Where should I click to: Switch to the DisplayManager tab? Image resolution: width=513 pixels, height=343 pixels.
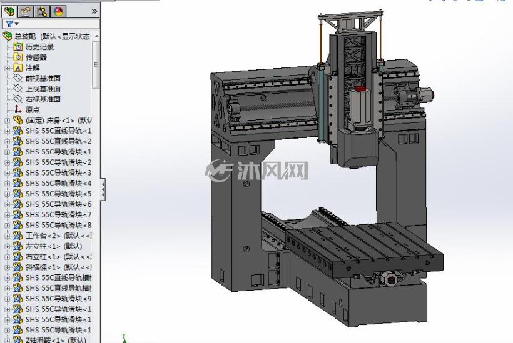(58, 12)
